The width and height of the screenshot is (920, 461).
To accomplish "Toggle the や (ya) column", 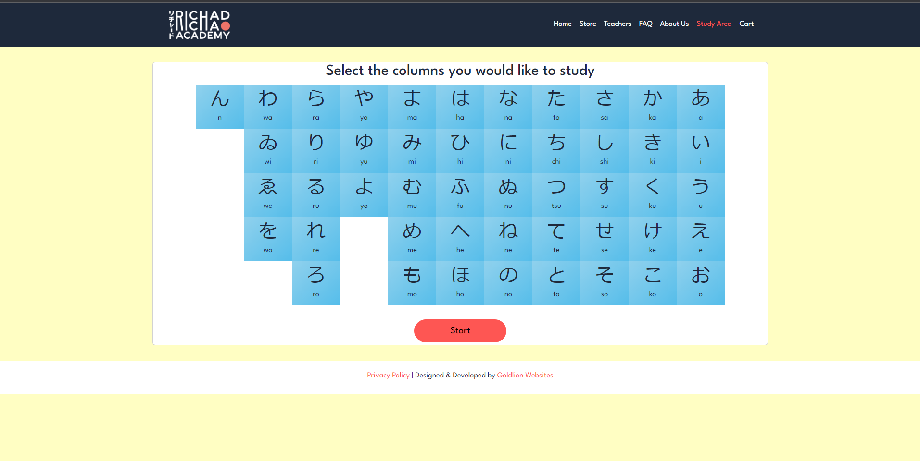I will click(x=364, y=106).
